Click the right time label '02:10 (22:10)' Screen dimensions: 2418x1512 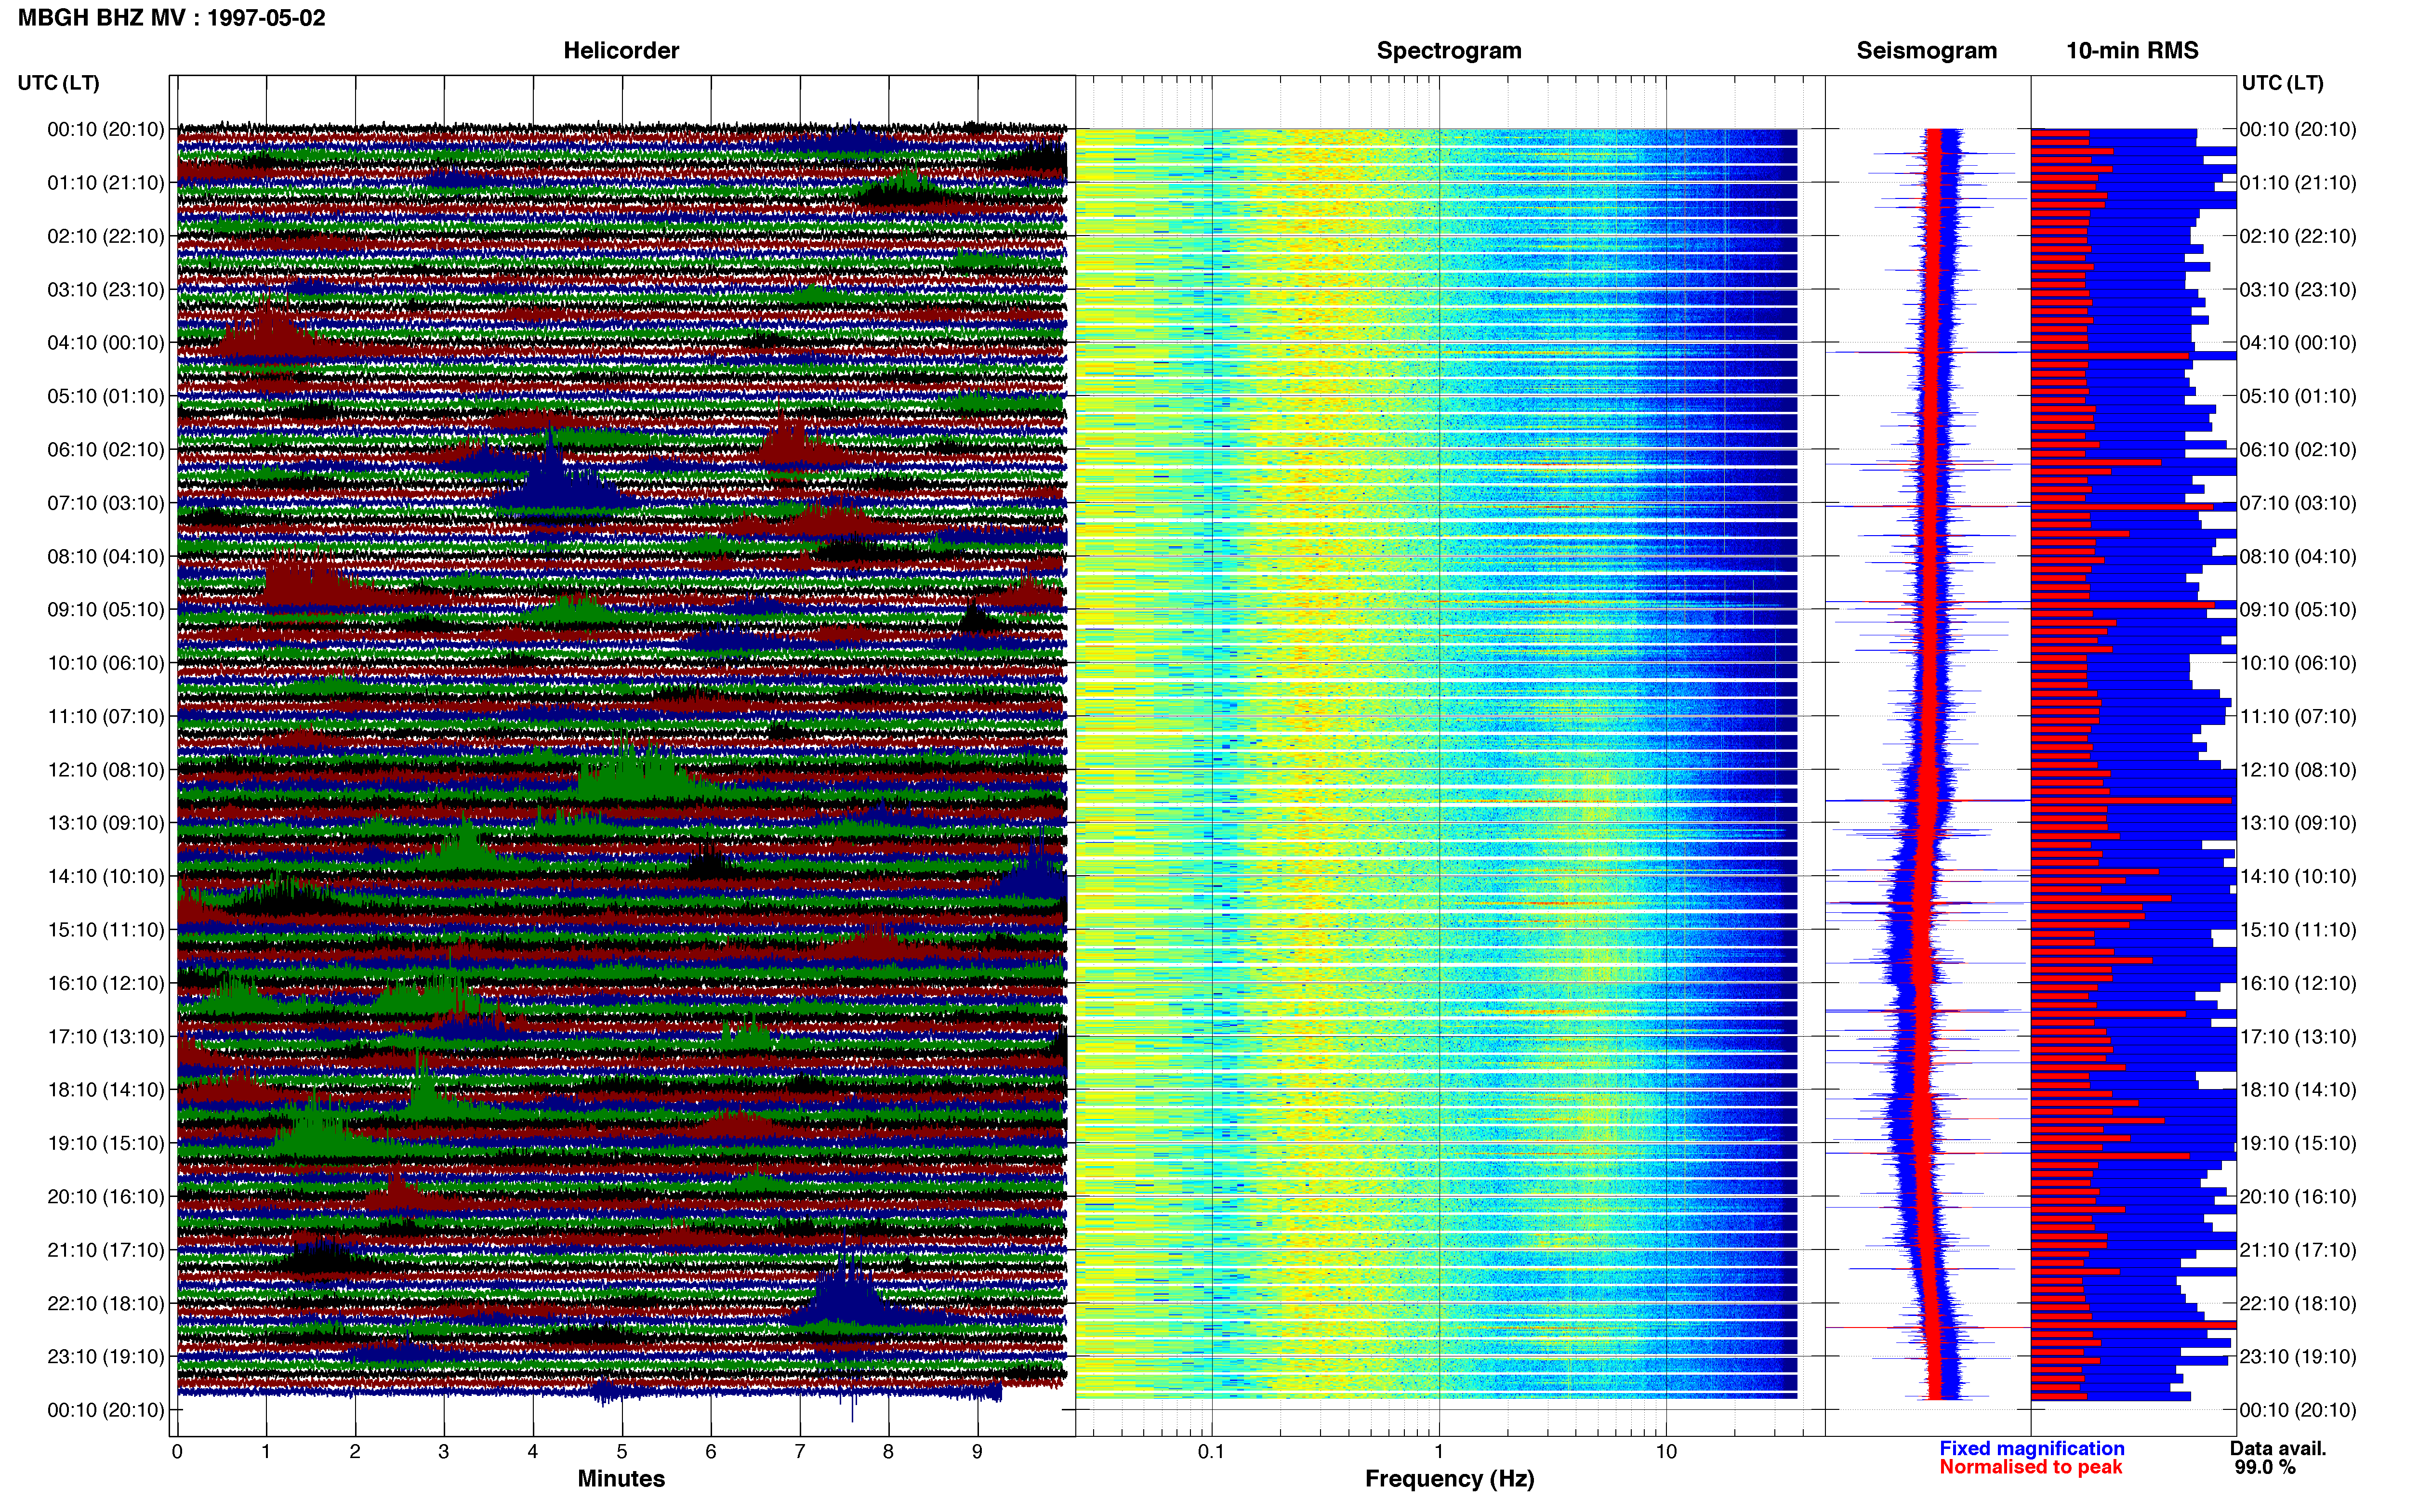[2298, 236]
